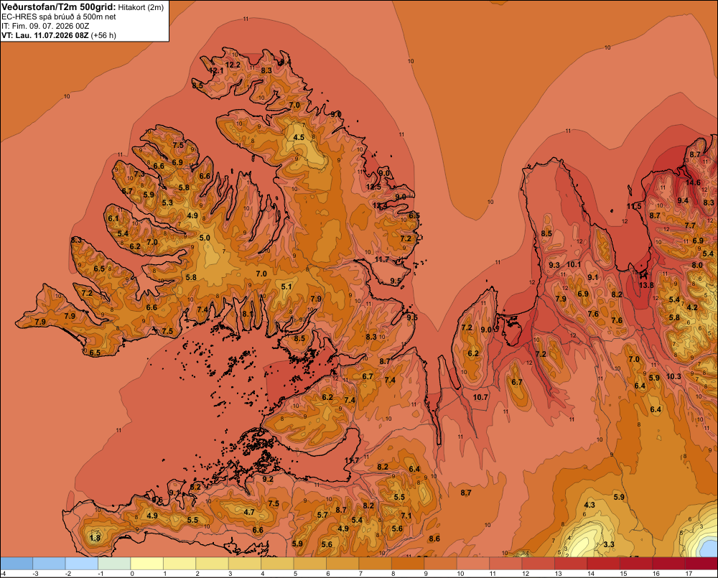Select the legend swatch between 0 and 1

(147, 564)
